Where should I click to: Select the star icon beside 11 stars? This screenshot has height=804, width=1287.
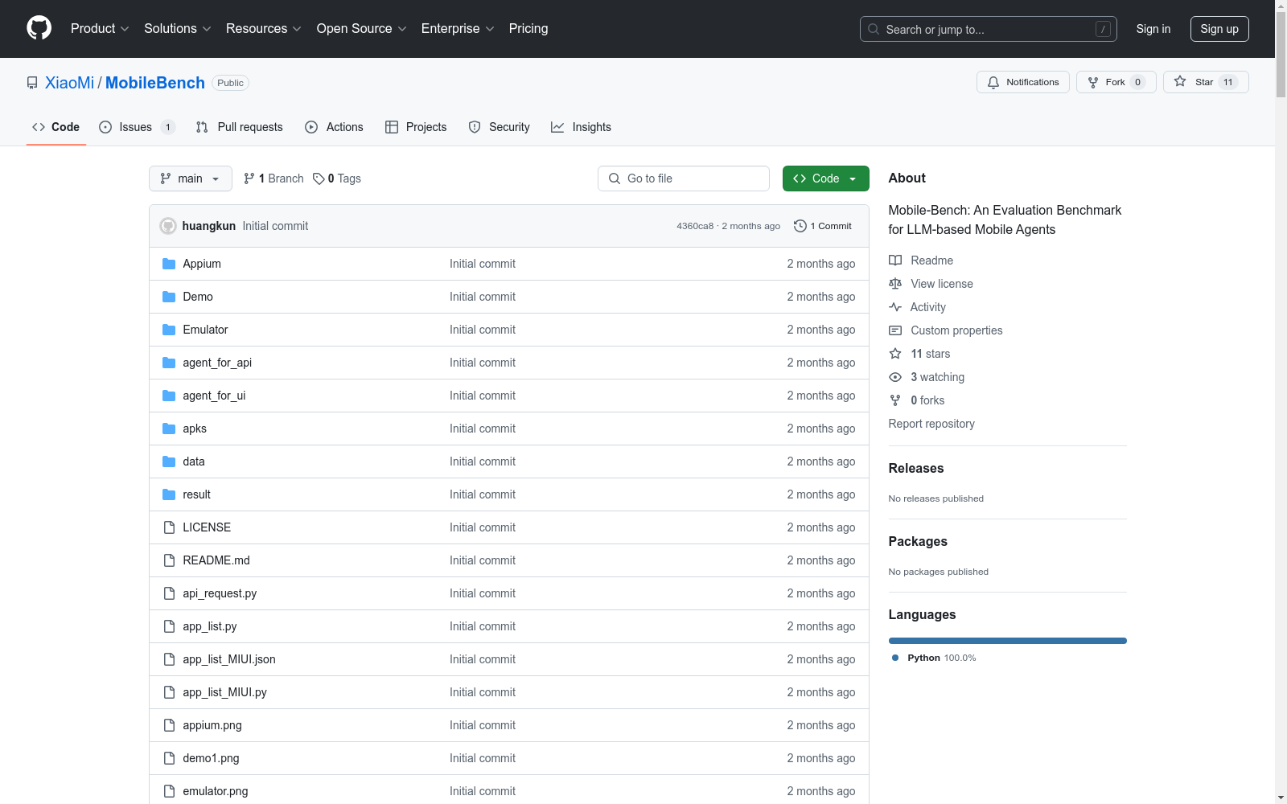[895, 354]
